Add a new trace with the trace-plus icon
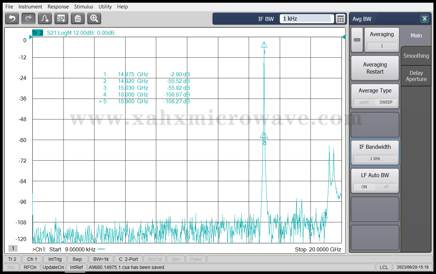Viewport: 436px width, 274px height. point(45,19)
